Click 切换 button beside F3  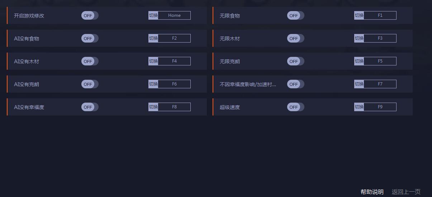click(359, 38)
